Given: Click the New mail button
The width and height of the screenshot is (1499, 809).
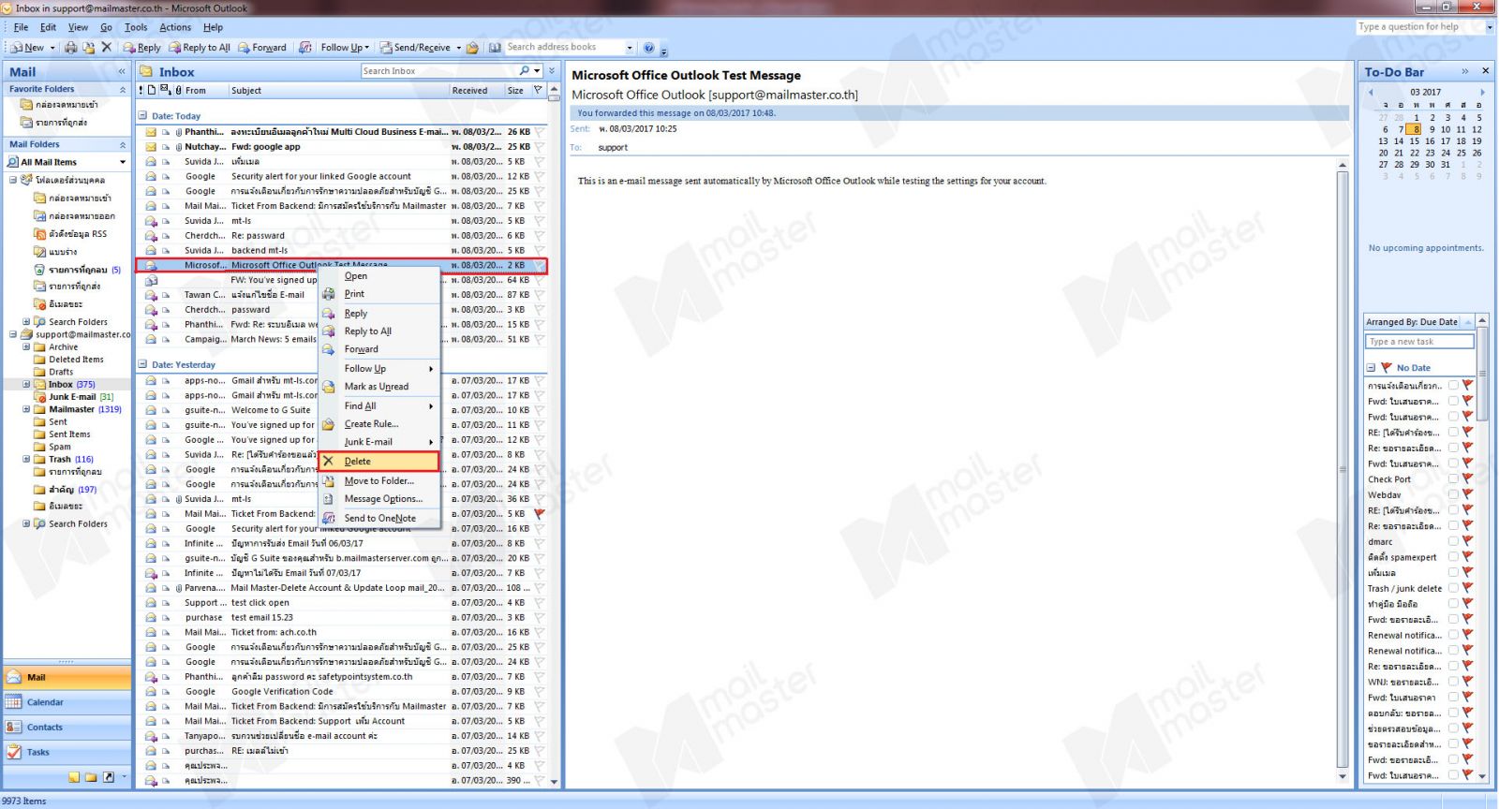Looking at the screenshot, I should [x=27, y=48].
